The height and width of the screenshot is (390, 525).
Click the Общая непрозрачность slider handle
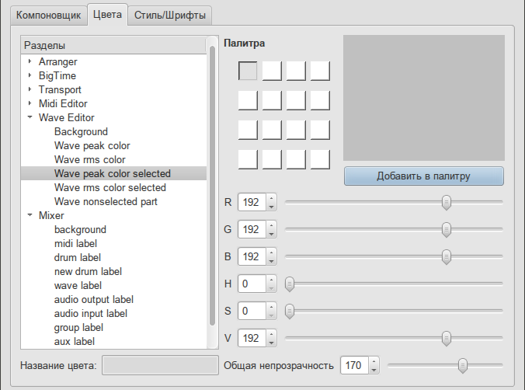coord(463,366)
